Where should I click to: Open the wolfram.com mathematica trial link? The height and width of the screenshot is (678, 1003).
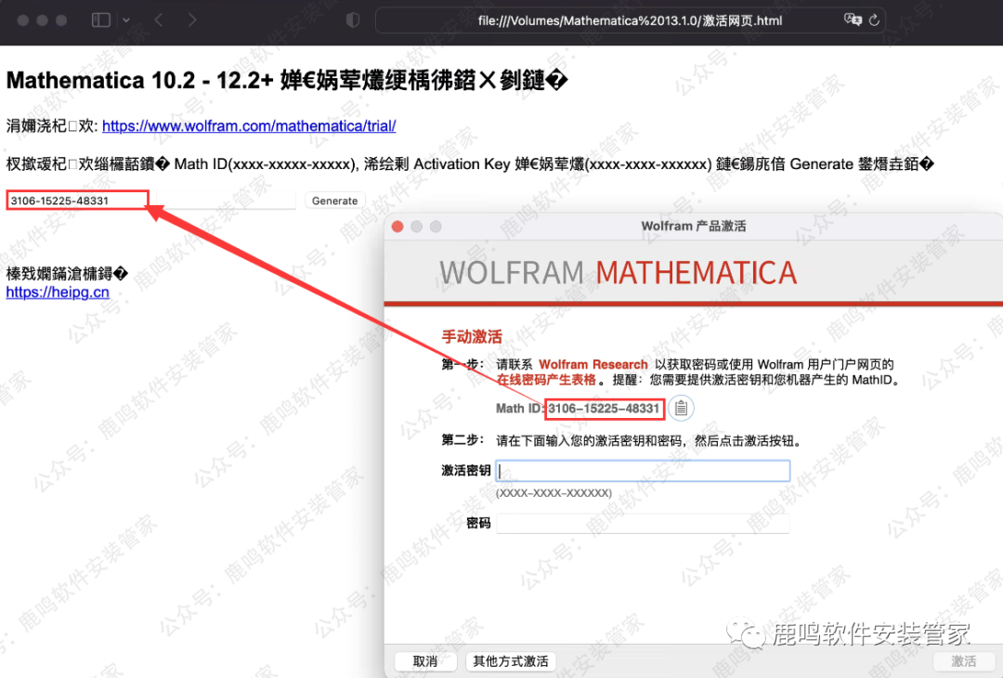(x=249, y=125)
